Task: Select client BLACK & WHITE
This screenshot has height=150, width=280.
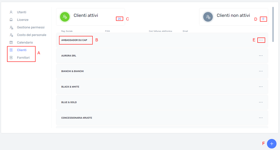Action: pyautogui.click(x=70, y=87)
